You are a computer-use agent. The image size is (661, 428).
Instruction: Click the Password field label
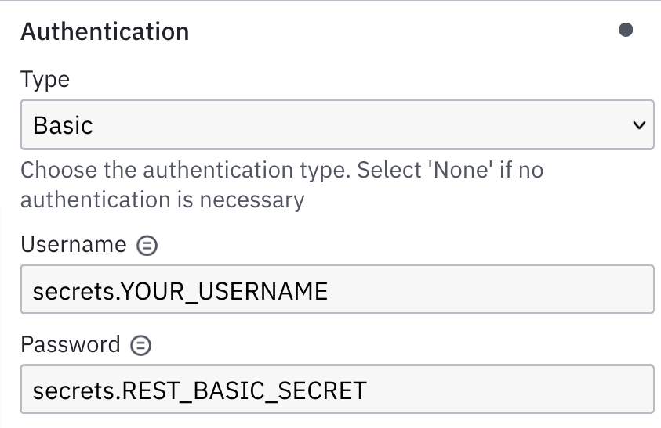click(71, 344)
